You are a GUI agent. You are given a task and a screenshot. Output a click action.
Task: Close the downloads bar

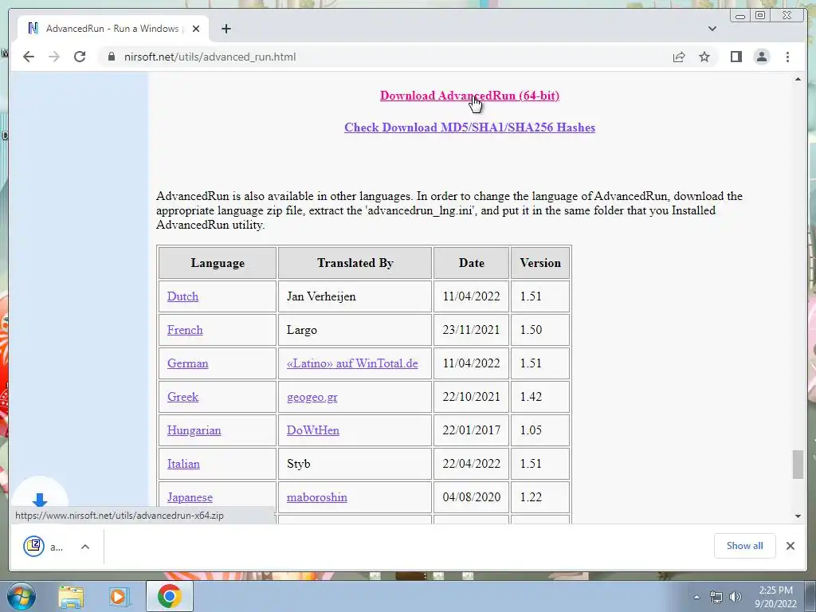tap(790, 546)
